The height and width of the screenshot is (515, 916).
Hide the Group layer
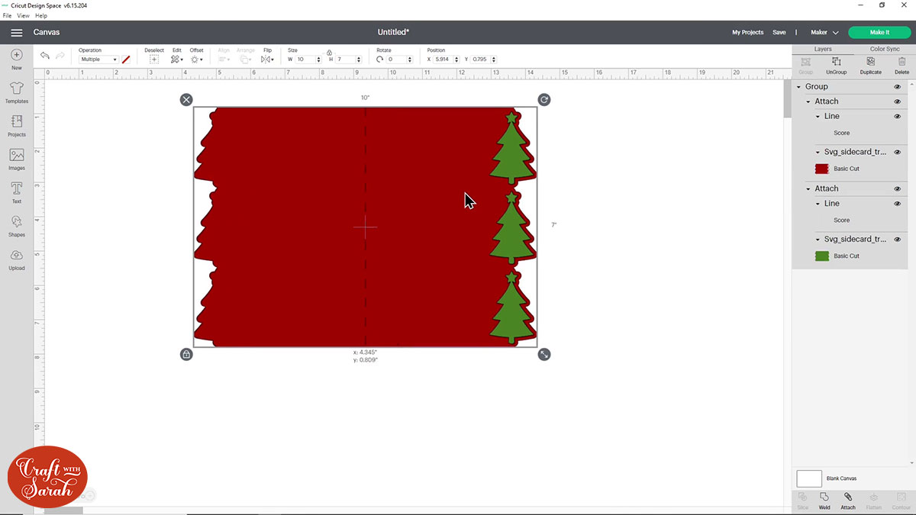[x=897, y=86]
